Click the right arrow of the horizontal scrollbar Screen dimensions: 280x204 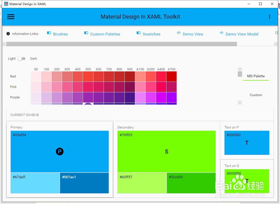(275, 44)
